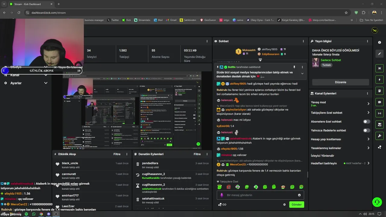
Task: Toggle the wrench stream info widget icon
Action: point(379,136)
